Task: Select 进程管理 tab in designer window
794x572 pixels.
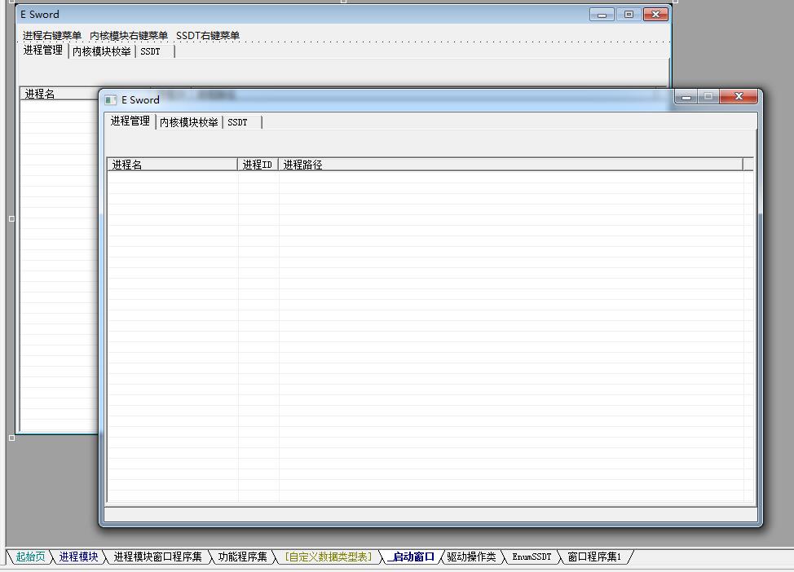Action: click(43, 51)
